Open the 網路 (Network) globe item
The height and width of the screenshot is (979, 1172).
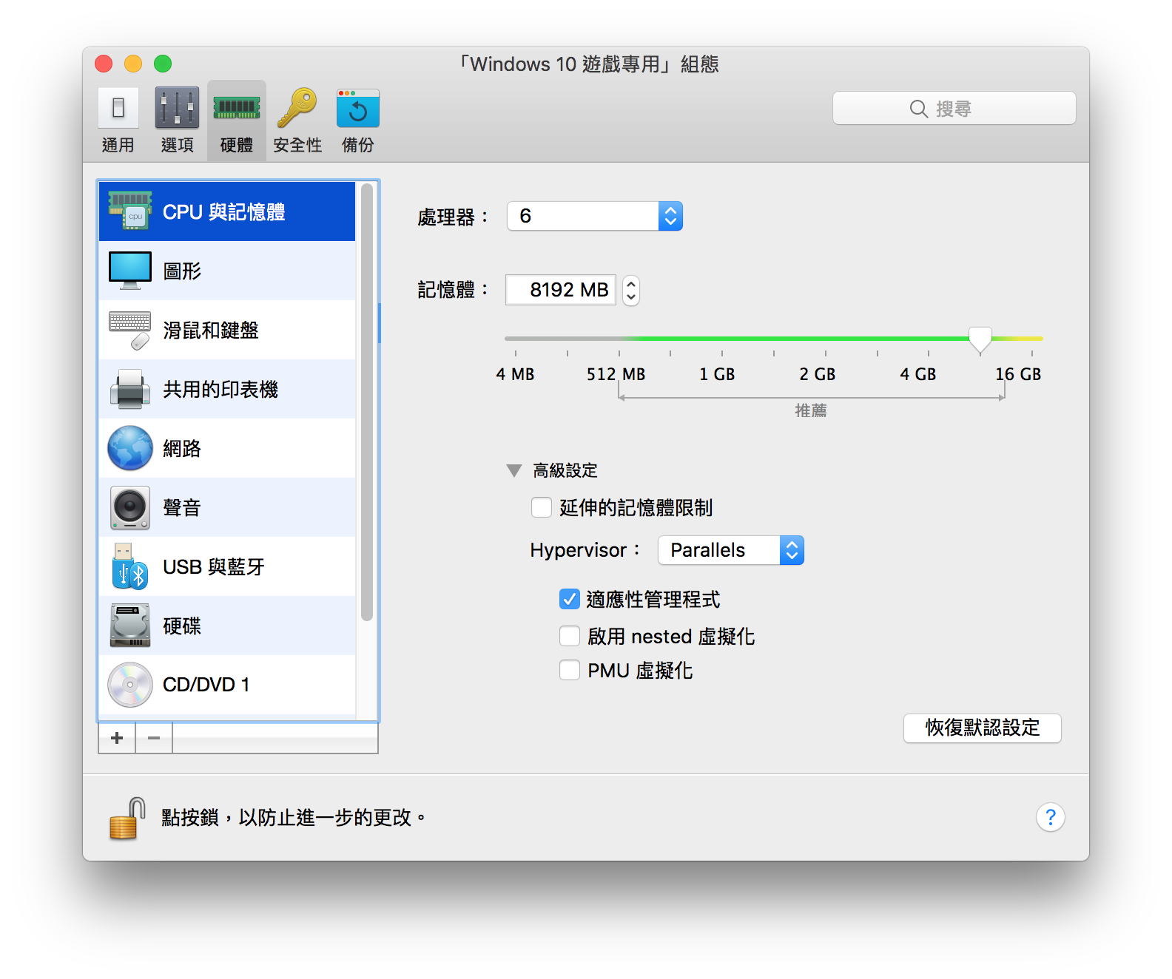click(227, 448)
